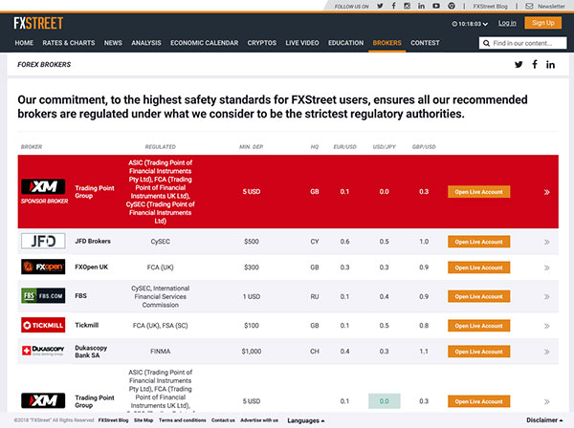Open FXStreet's Twitter page in top bar

coord(380,6)
